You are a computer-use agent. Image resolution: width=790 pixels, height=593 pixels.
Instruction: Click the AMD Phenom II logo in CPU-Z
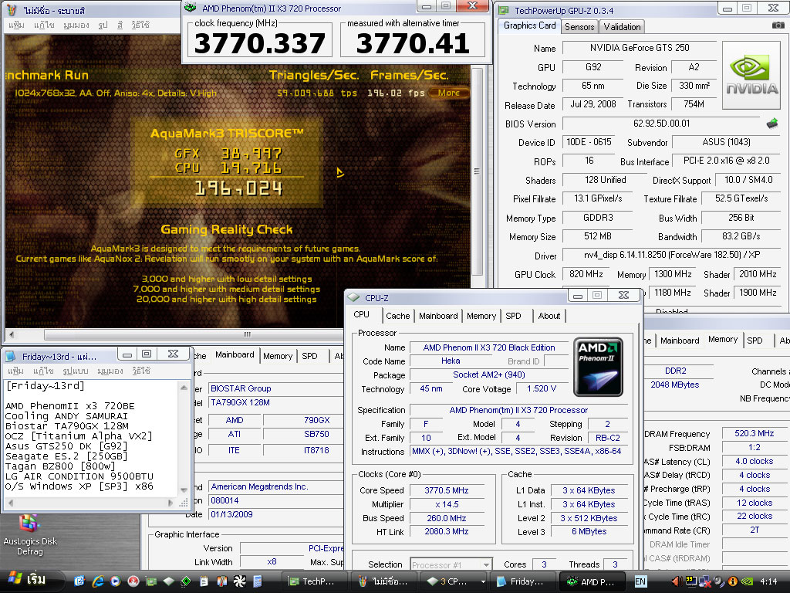tap(598, 367)
